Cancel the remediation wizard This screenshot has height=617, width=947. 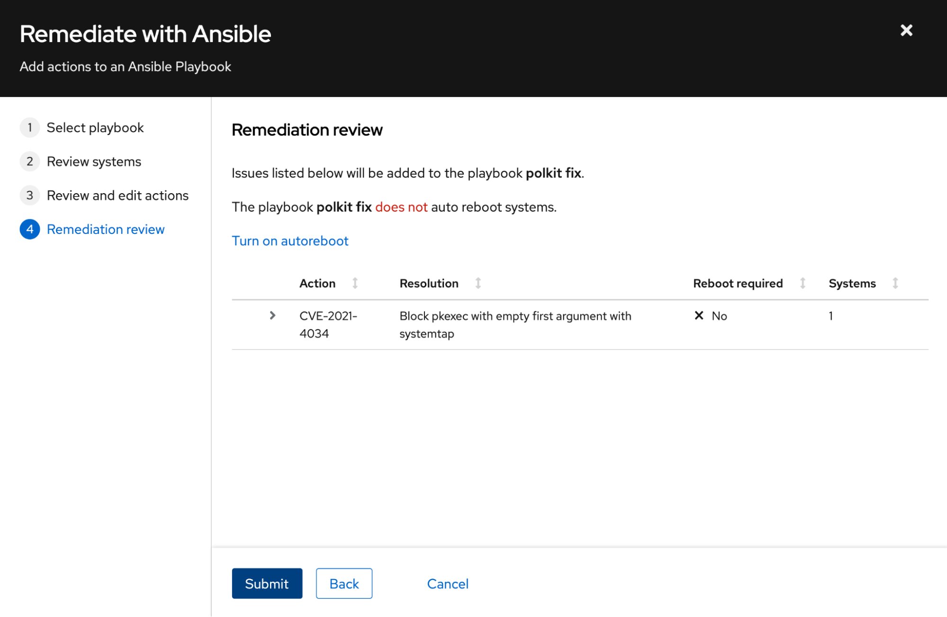pos(447,583)
